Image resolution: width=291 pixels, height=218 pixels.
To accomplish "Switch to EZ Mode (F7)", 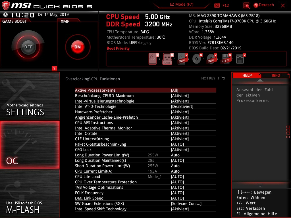I will pyautogui.click(x=182, y=5).
